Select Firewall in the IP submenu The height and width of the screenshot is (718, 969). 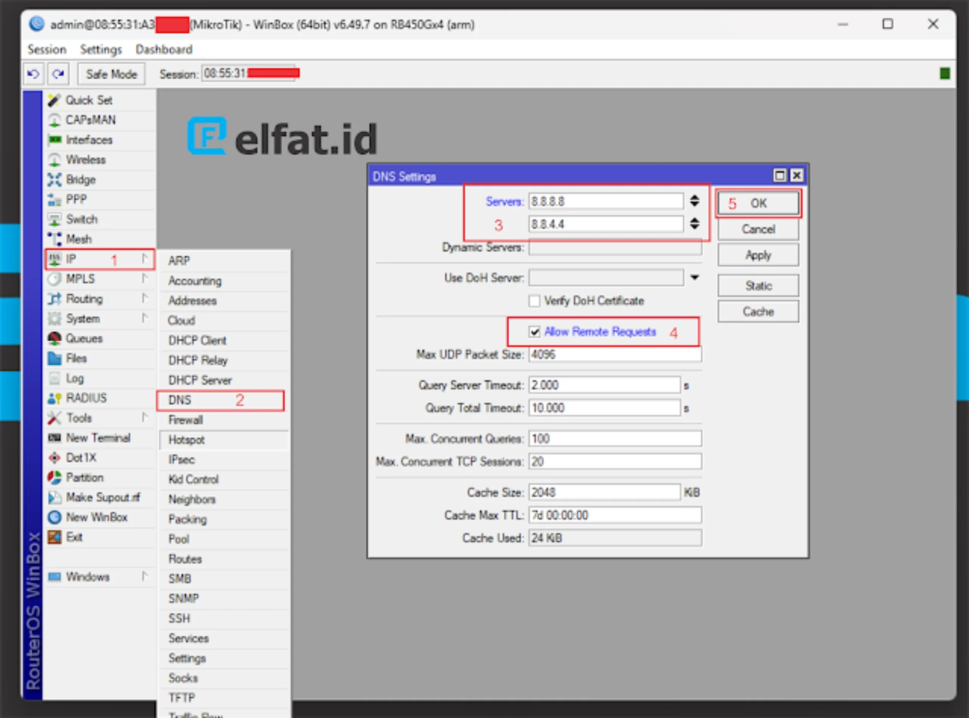(x=224, y=420)
